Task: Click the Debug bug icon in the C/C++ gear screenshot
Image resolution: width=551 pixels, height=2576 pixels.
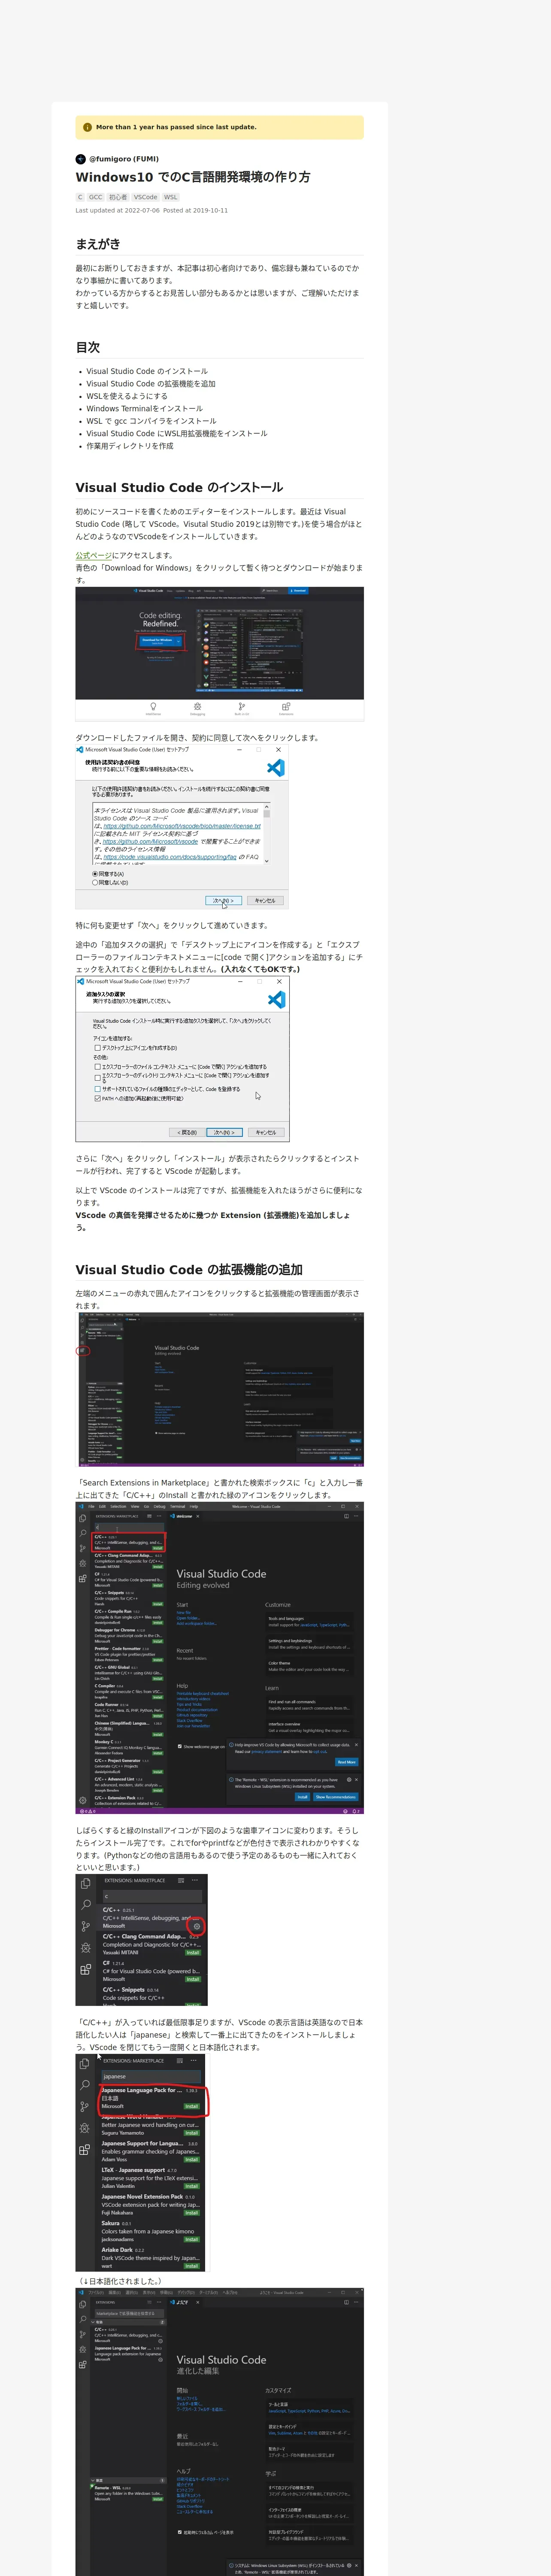Action: click(x=85, y=1948)
